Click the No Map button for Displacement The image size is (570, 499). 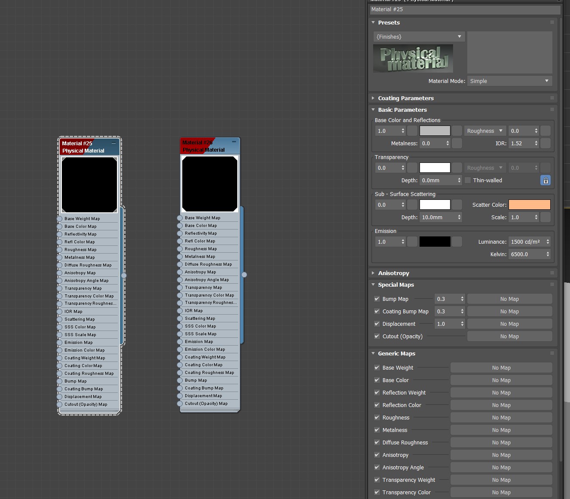coord(509,324)
